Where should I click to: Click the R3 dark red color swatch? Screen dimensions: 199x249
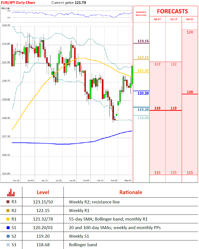tap(8, 202)
